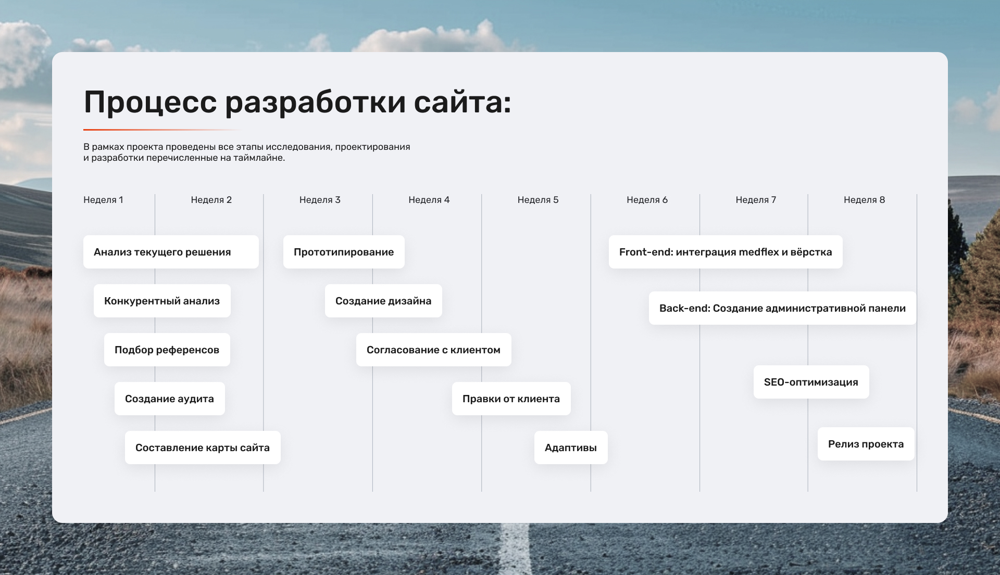
Task: Click the 'Неделя 8' timeline label
Action: (864, 200)
